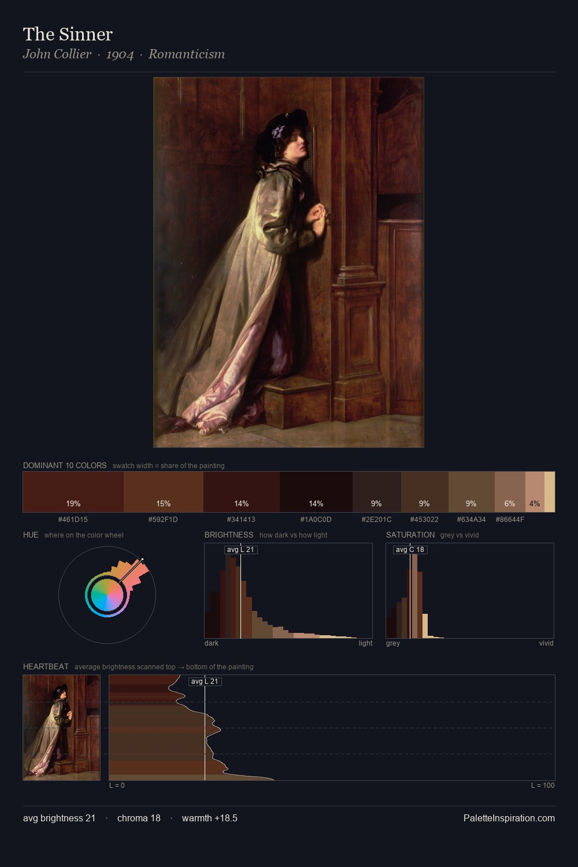The height and width of the screenshot is (867, 578).
Task: Click 'warmth +18.5' in the footer
Action: point(210,818)
